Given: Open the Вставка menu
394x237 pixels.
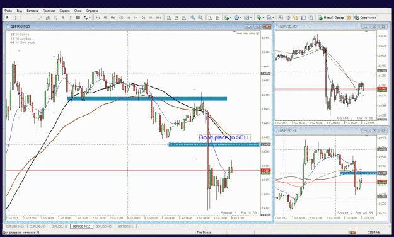Looking at the screenshot, I should (x=32, y=11).
